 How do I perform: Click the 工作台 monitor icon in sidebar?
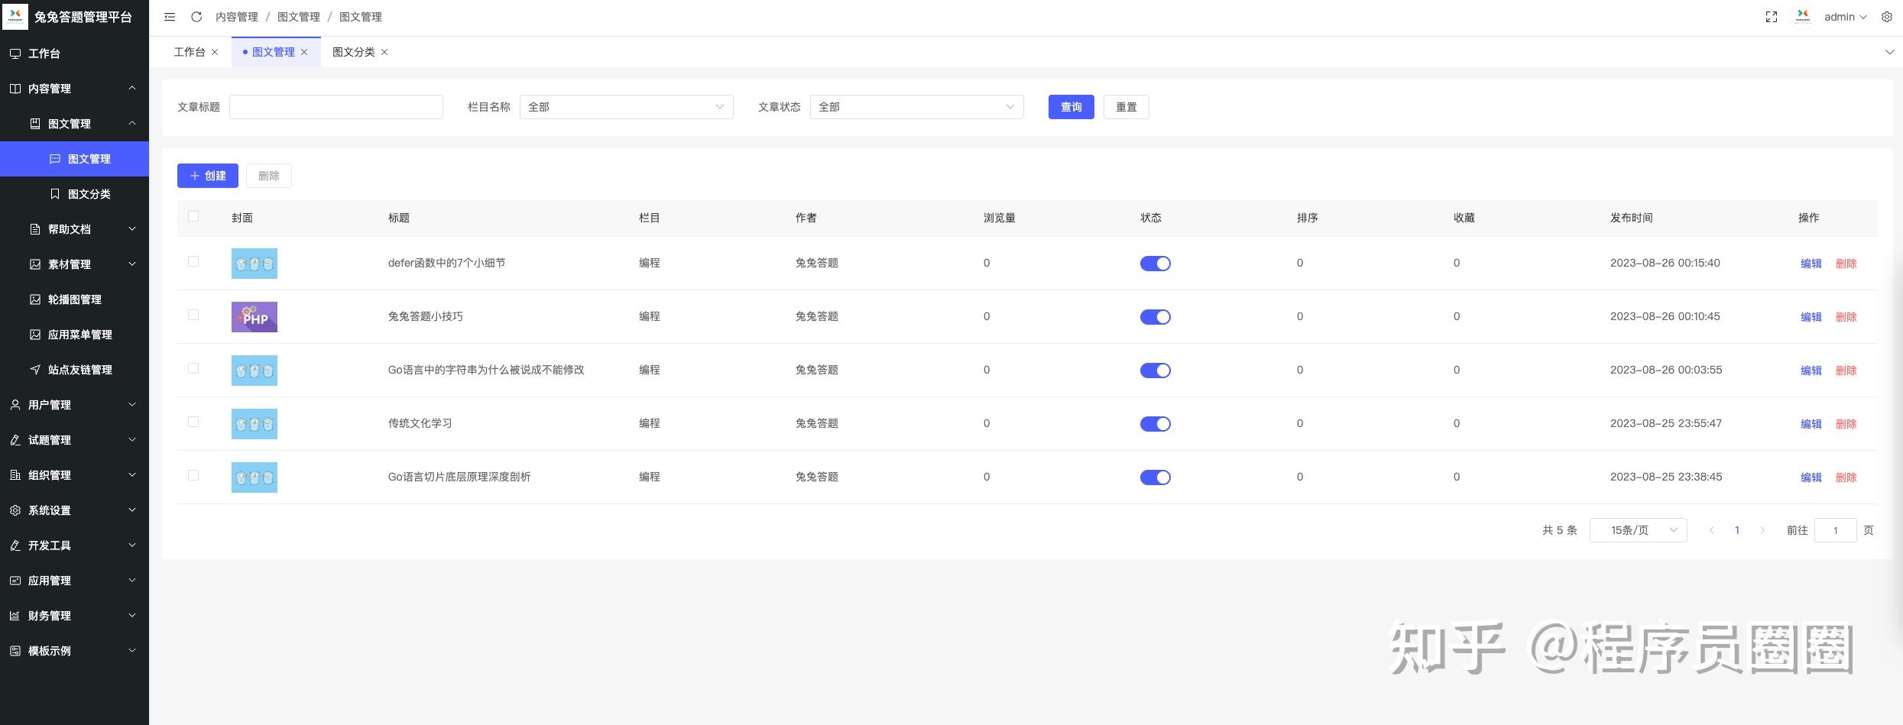click(15, 53)
